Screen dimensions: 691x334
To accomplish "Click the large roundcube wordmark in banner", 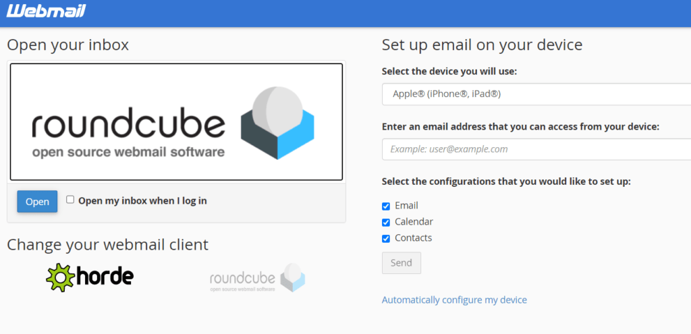I will click(128, 126).
